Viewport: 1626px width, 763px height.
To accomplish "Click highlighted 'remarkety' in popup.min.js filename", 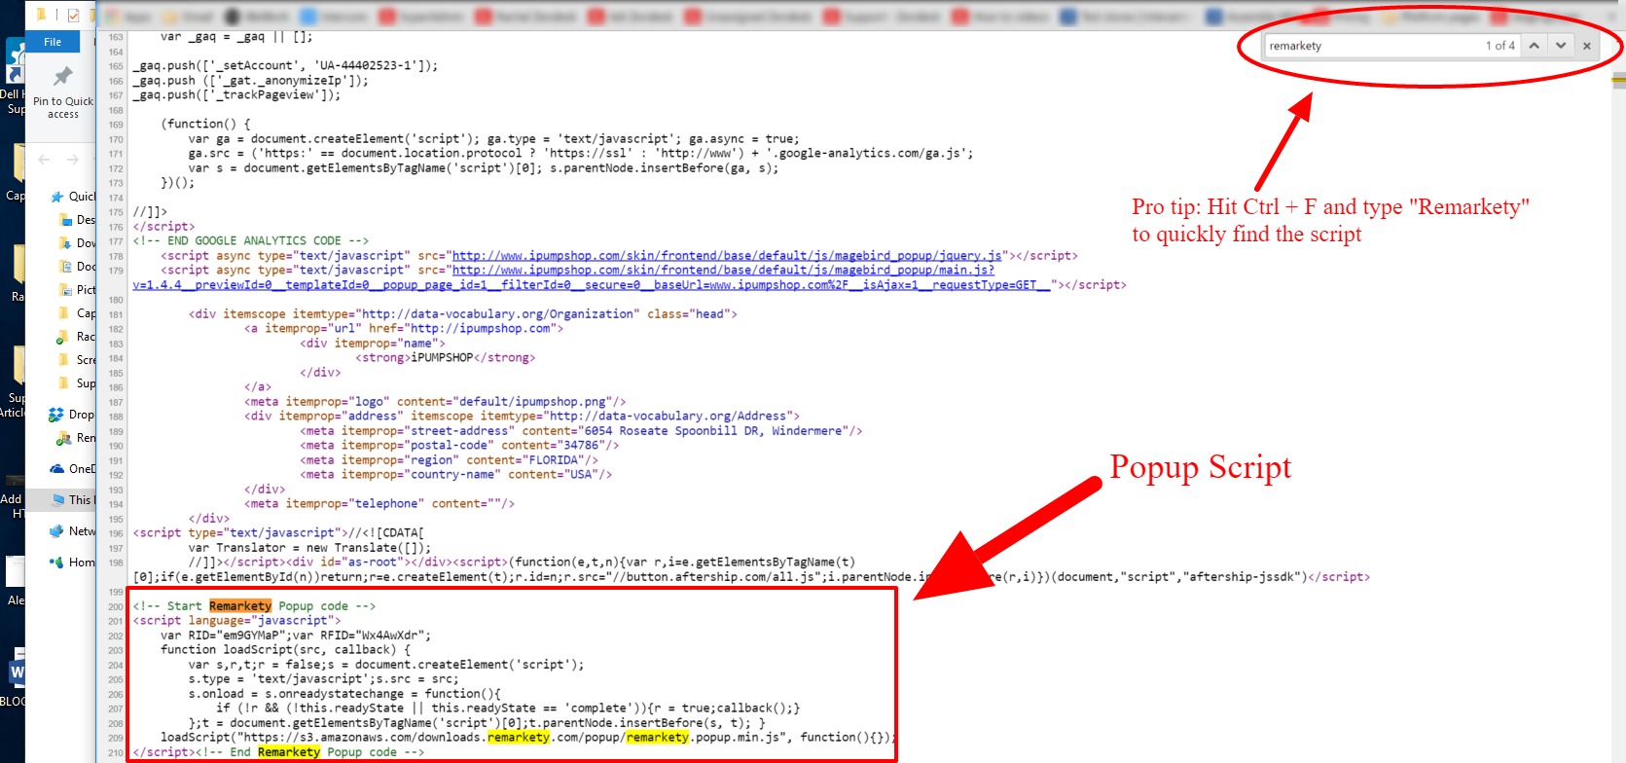I will tap(658, 738).
